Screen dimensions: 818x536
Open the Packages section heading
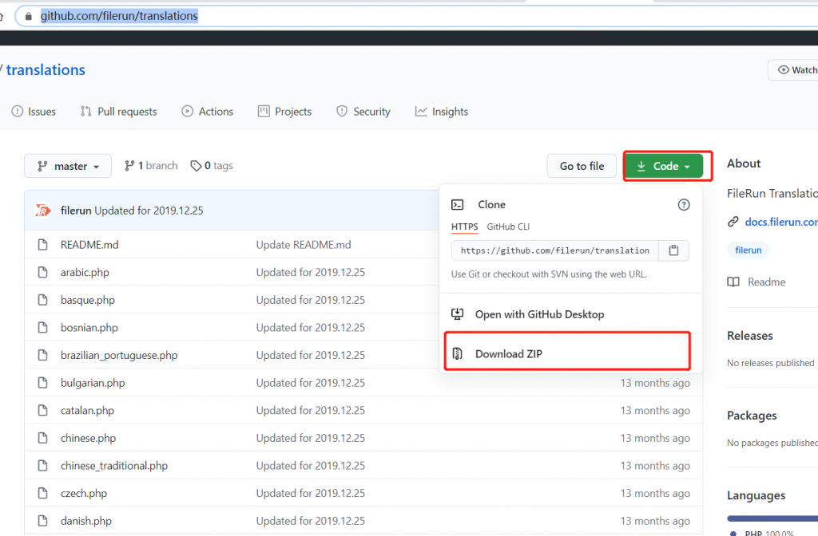click(752, 416)
